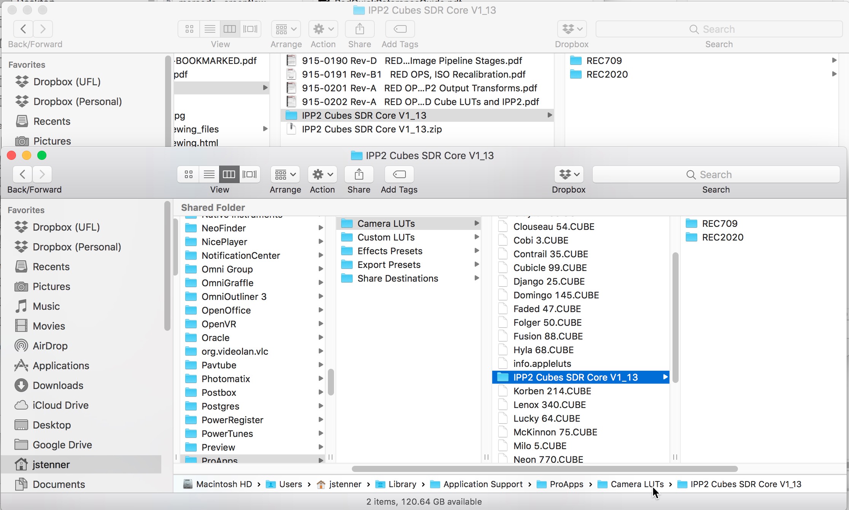Go back in front Finder window
The image size is (849, 510).
click(x=22, y=175)
